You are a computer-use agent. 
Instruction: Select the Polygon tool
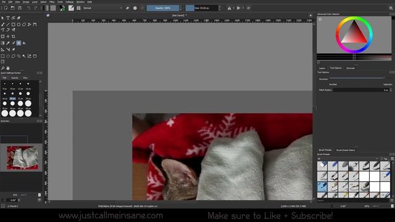click(x=24, y=25)
